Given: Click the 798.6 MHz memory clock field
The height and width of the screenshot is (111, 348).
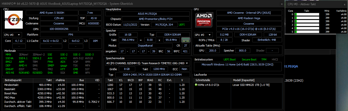Looking at the screenshot, I should tap(127, 40).
